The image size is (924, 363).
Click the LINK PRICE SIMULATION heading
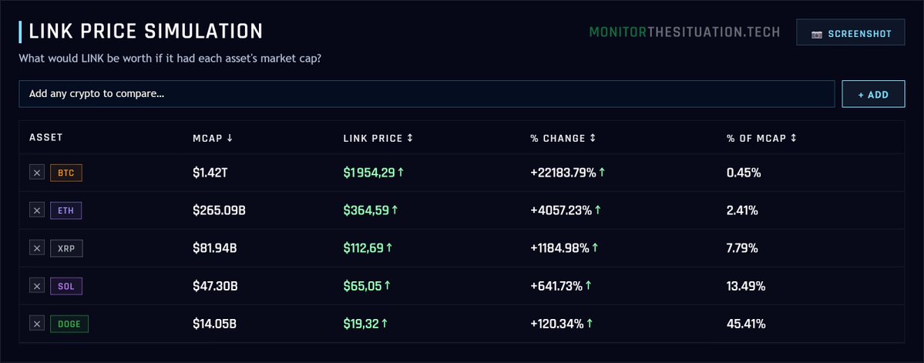coord(146,32)
